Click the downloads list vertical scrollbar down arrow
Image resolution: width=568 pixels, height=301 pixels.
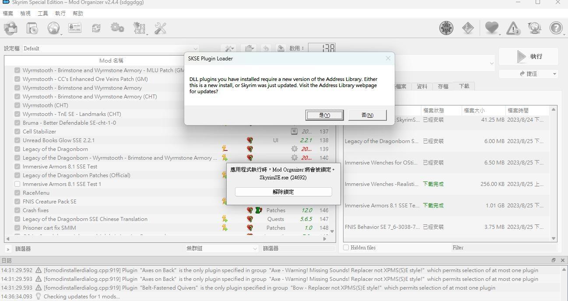pyautogui.click(x=554, y=238)
